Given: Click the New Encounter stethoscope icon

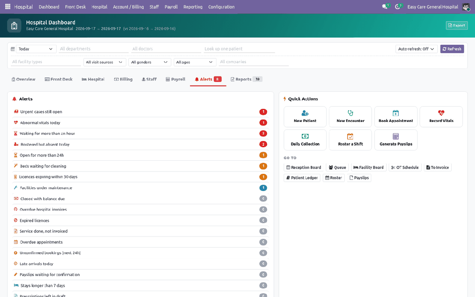Looking at the screenshot, I should pyautogui.click(x=350, y=113).
